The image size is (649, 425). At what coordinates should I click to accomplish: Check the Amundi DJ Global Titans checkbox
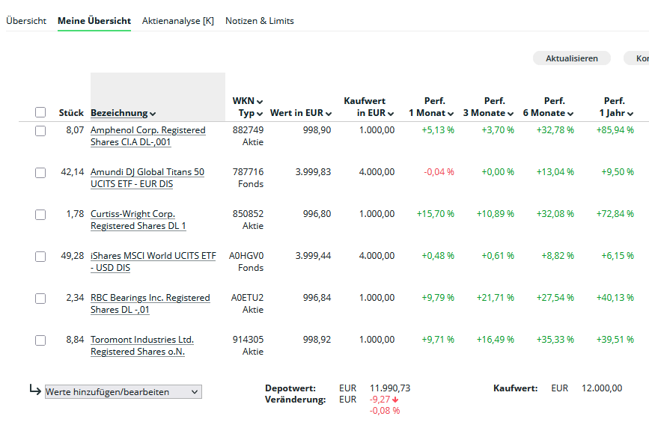coord(40,173)
